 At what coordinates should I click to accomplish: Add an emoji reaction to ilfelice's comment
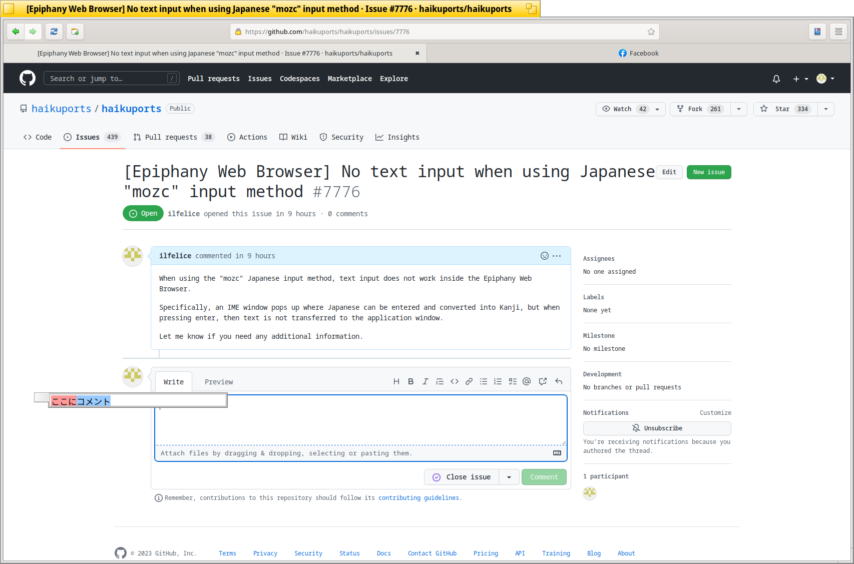click(544, 256)
